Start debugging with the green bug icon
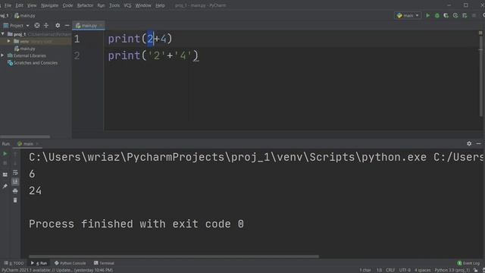The image size is (485, 273). point(436,15)
